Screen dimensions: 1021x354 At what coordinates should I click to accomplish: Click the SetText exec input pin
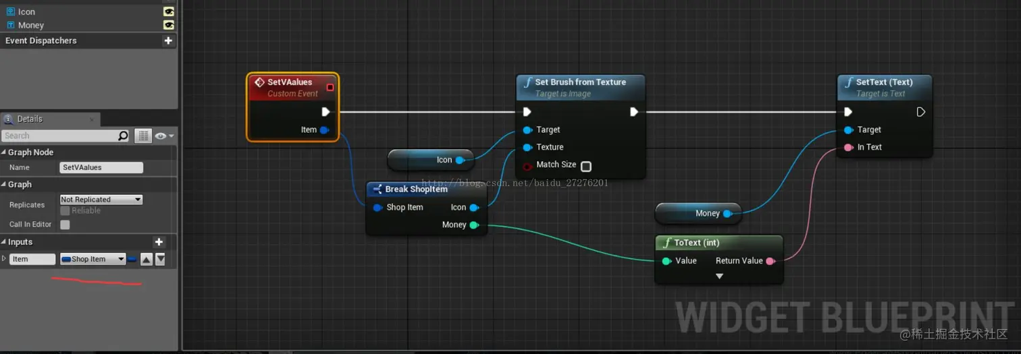coord(848,112)
